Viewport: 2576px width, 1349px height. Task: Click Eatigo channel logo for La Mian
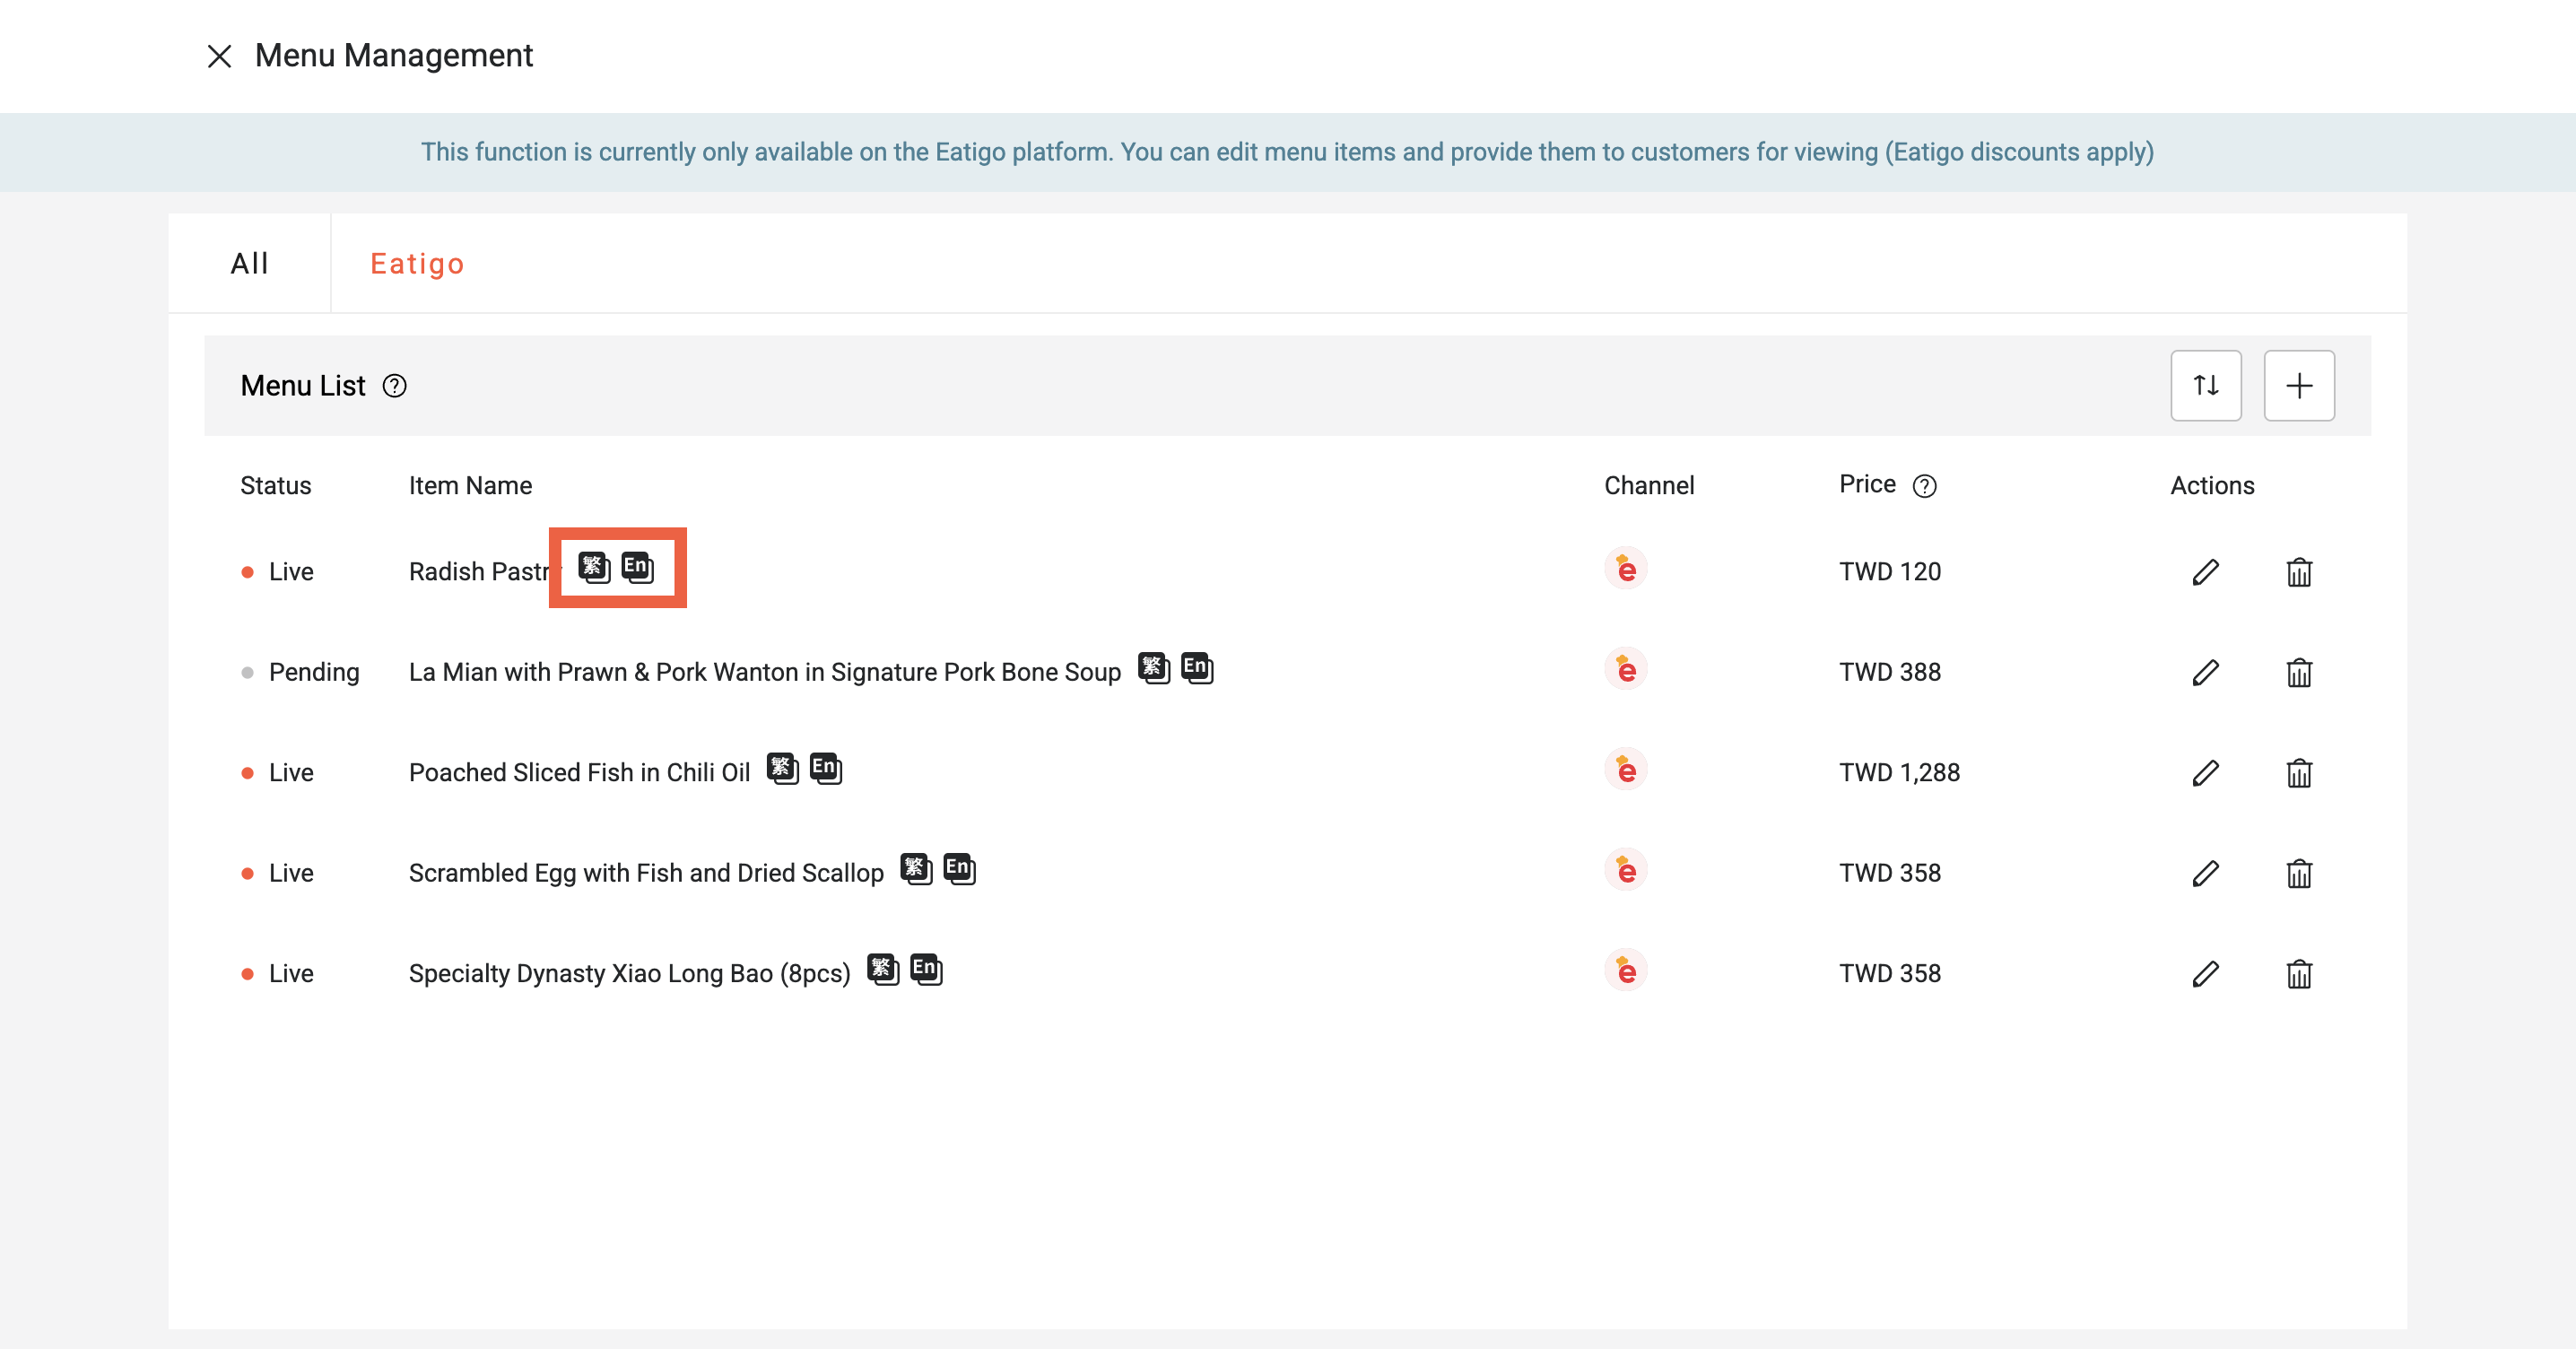click(1626, 669)
